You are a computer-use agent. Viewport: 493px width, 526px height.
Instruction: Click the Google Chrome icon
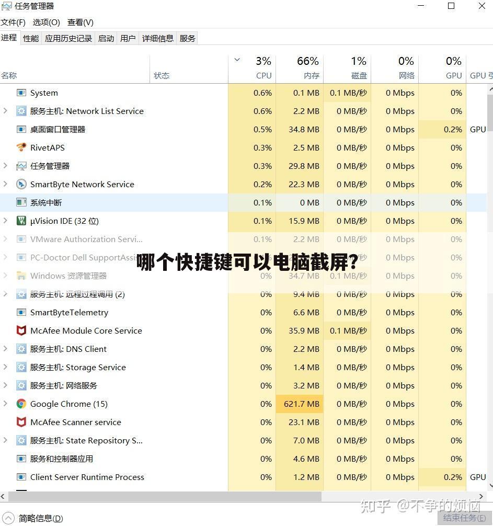coord(21,404)
